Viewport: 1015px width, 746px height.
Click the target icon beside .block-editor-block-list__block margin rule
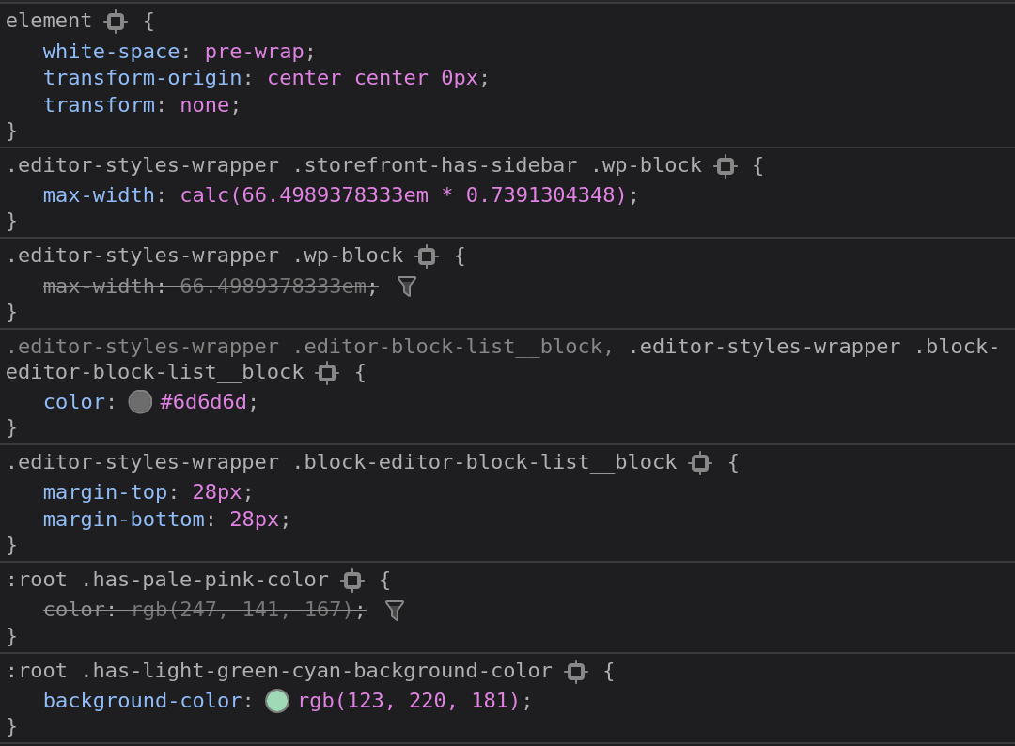point(700,461)
